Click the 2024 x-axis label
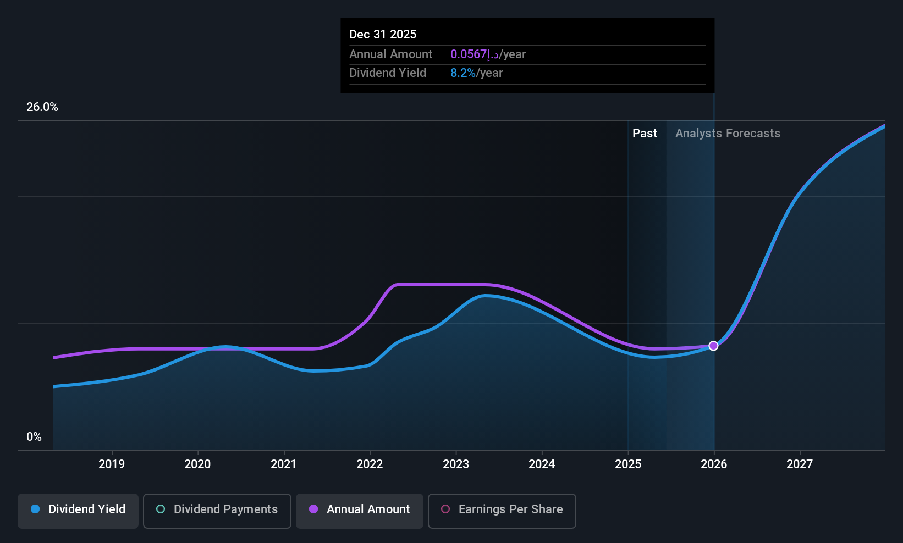The image size is (903, 543). coord(542,464)
